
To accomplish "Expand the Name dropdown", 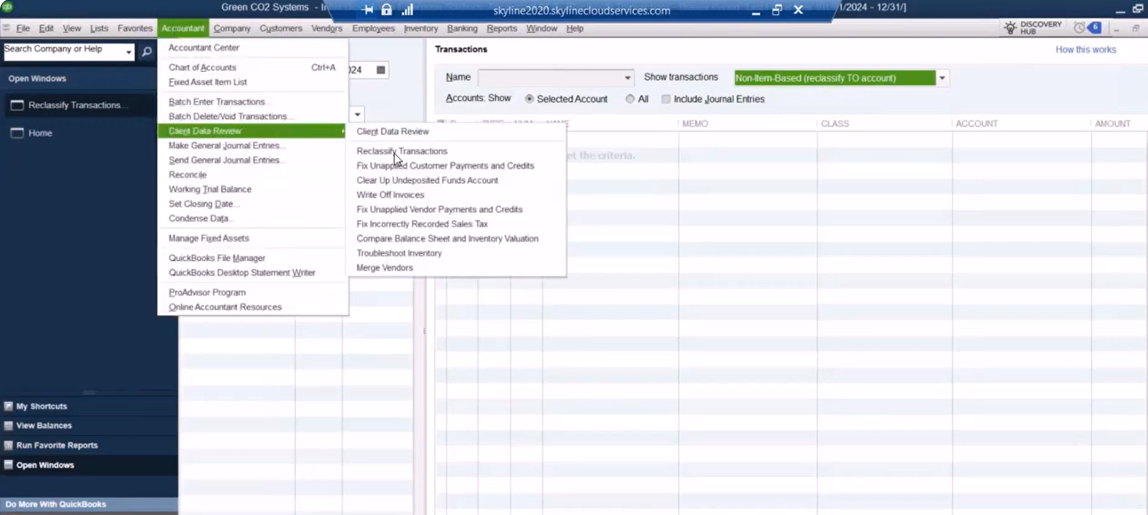I will [x=627, y=78].
